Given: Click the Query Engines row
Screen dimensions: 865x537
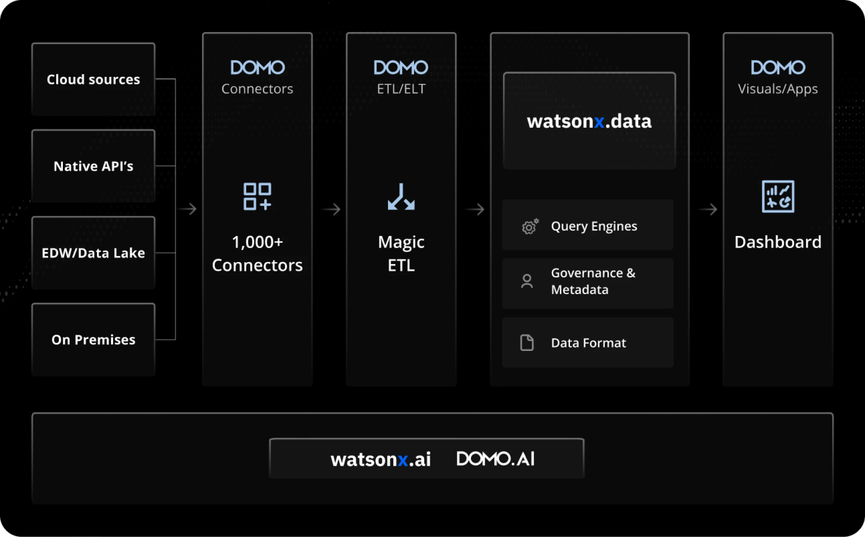Looking at the screenshot, I should coord(588,225).
